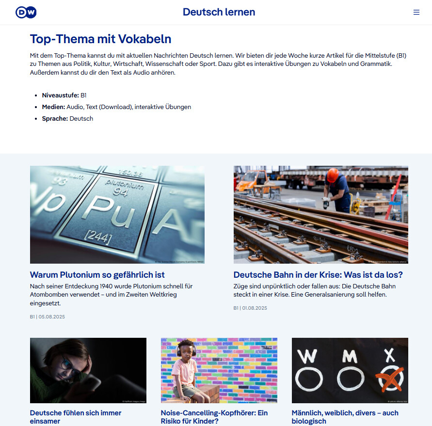The width and height of the screenshot is (432, 426).
Task: Click the 'Medien: Audio, Text (Download)' list item
Action: pos(116,107)
